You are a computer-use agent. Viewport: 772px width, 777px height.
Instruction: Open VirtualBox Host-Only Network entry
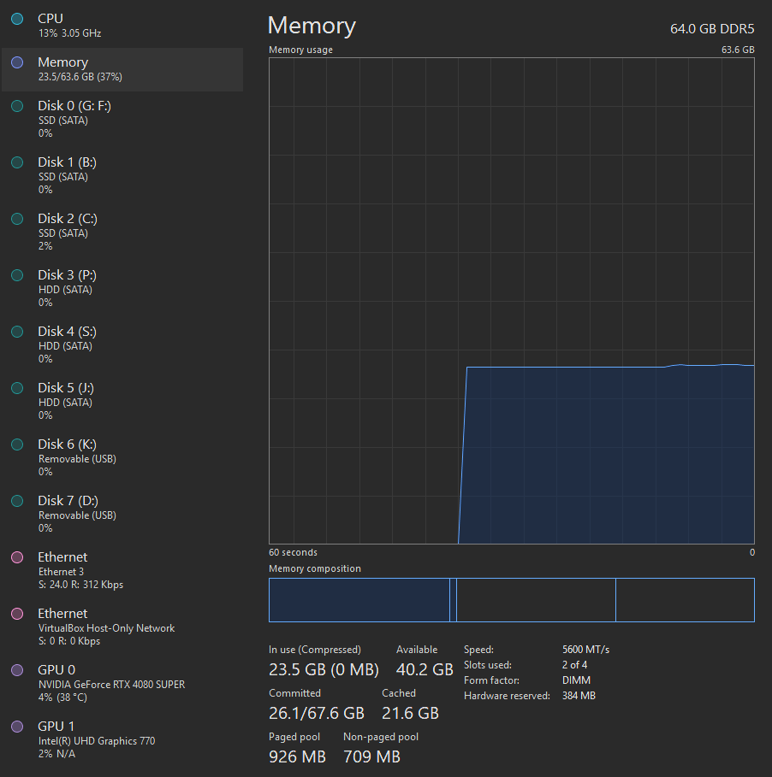click(122, 627)
